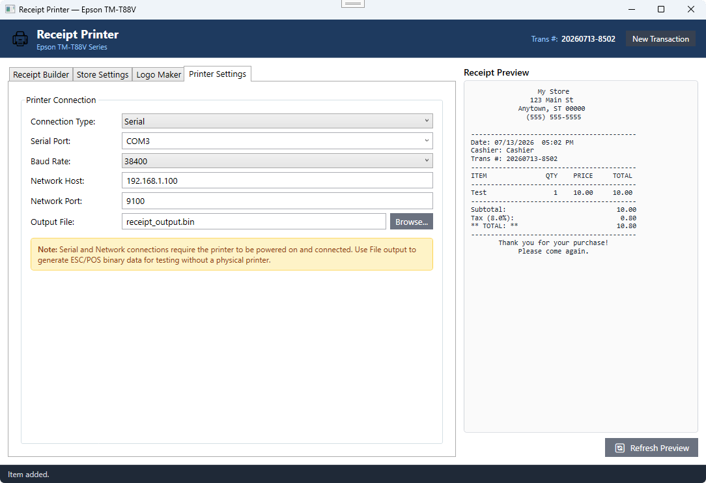Click the 'Printer Connection' group title
The image size is (706, 483).
point(61,100)
